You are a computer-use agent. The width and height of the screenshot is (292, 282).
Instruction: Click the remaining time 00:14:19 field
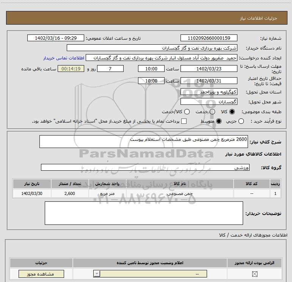click(x=71, y=69)
